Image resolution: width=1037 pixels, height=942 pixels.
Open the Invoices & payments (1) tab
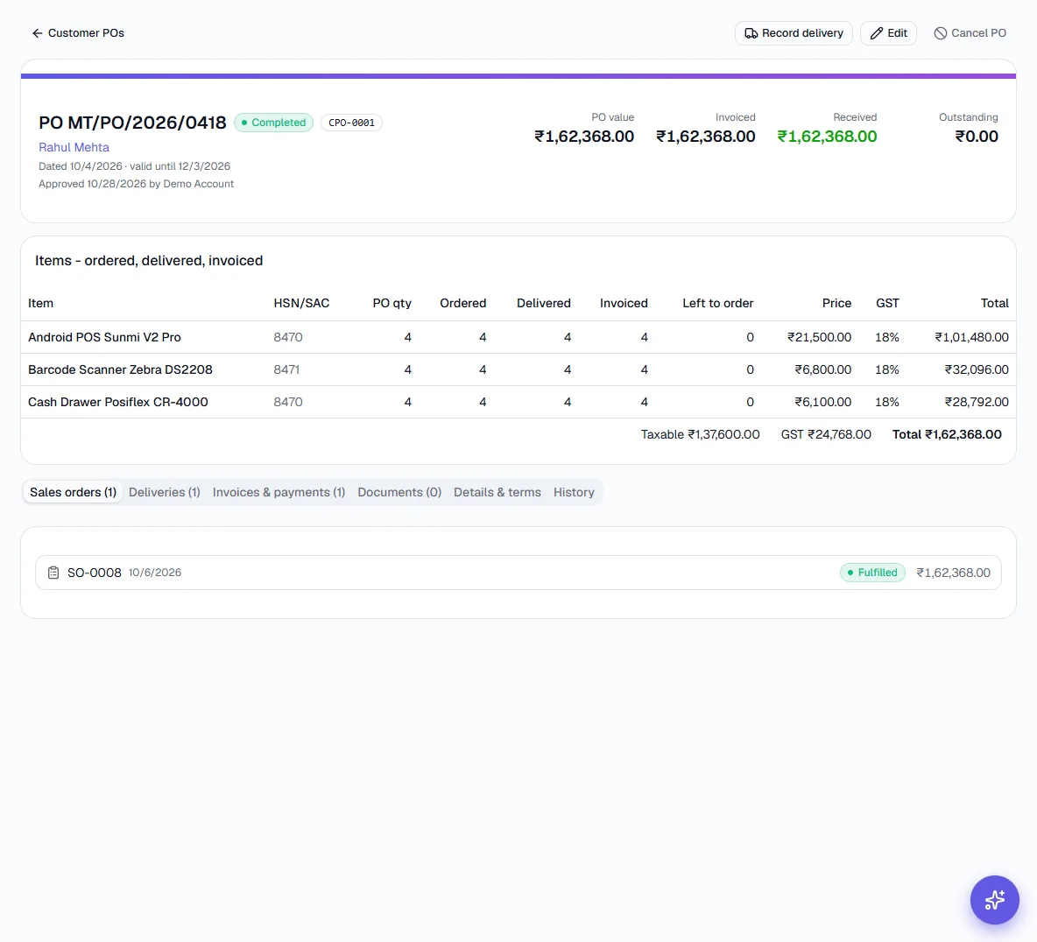pyautogui.click(x=279, y=492)
